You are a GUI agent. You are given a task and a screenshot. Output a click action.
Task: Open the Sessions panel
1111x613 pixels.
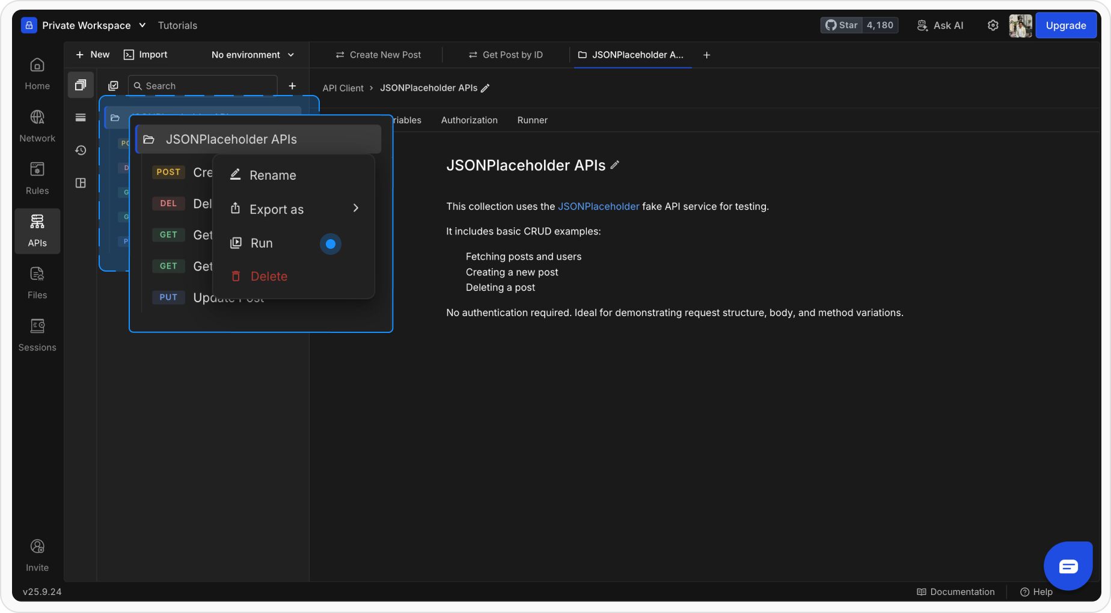point(37,334)
